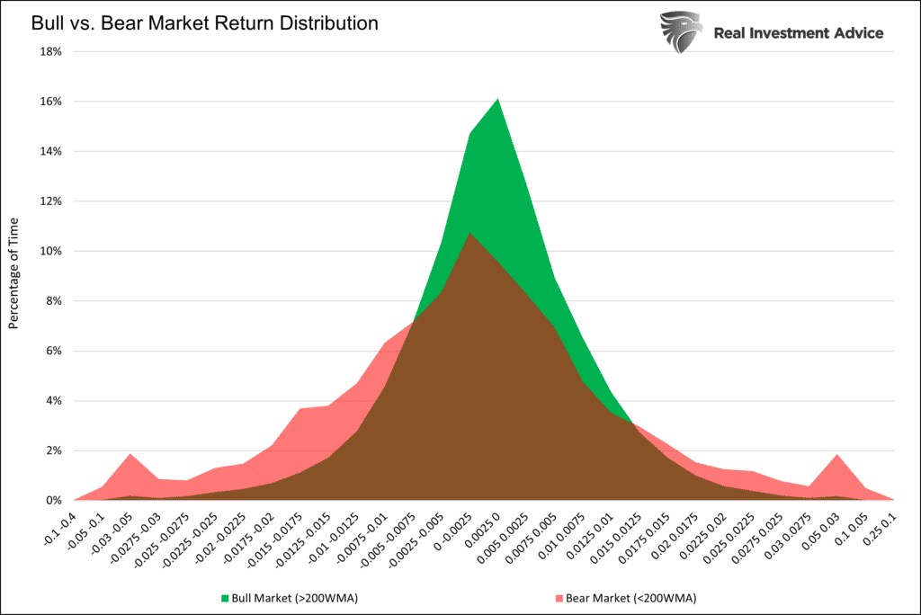Viewport: 921px width, 615px height.
Task: Click the 12% y-axis label
Action: click(50, 201)
